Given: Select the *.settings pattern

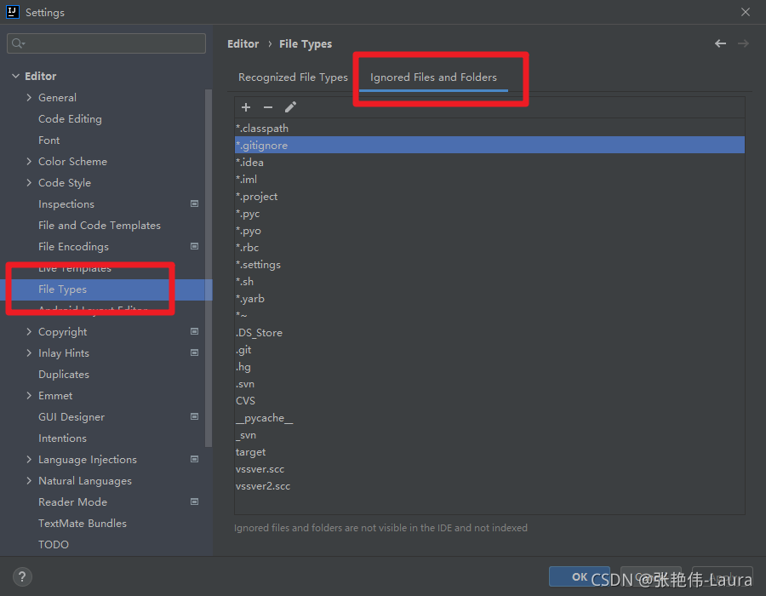Looking at the screenshot, I should pos(489,264).
